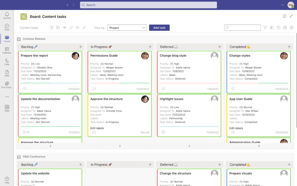Add a card to P&M Completed column
Viewport: 297px width, 186px height.
click(x=289, y=164)
